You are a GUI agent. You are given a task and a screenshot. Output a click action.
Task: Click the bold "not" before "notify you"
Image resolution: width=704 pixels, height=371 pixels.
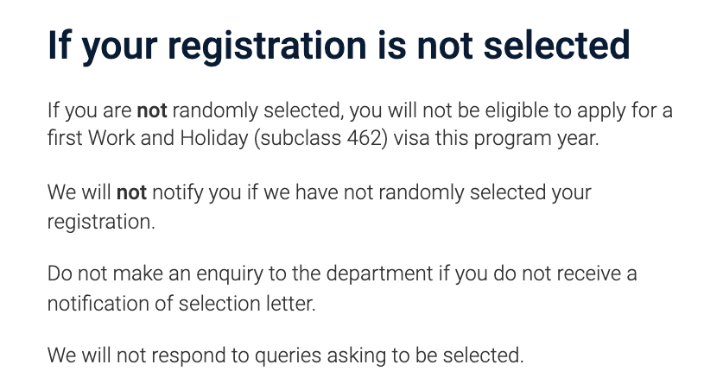131,192
